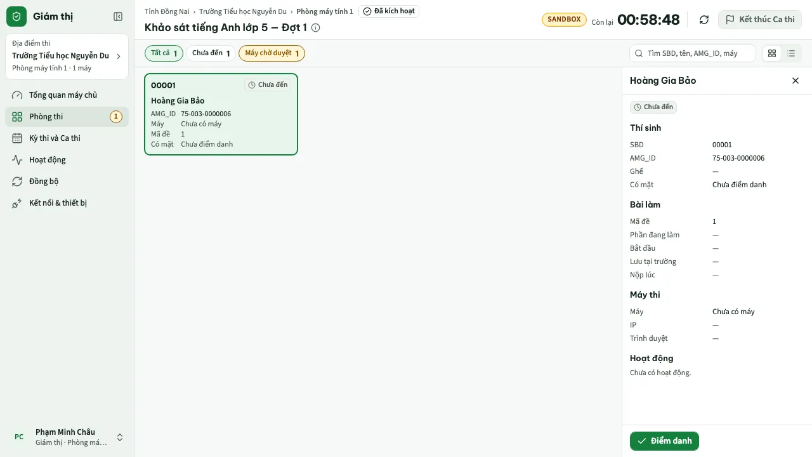Click the Điểm danh button
This screenshot has height=457, width=812.
tap(664, 441)
